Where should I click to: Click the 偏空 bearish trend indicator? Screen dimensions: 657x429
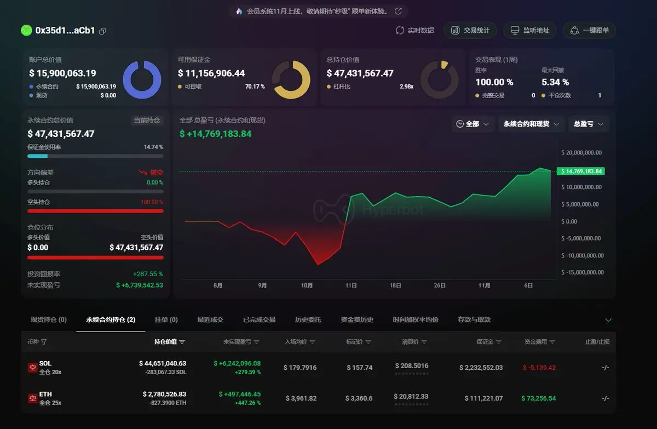click(151, 172)
